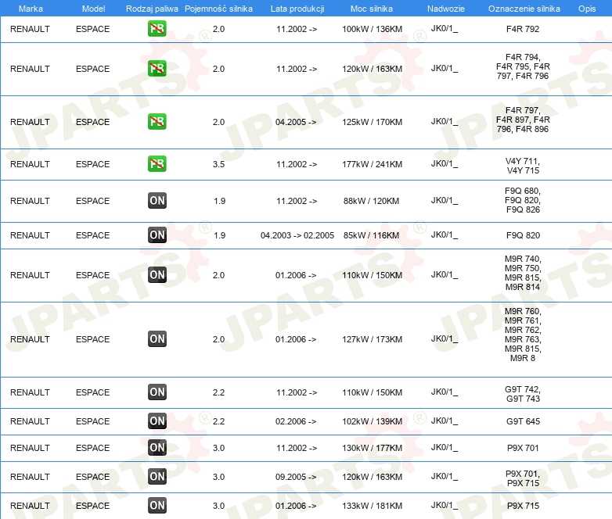Click petrol icon in 3.5 V4Y 711 row
The height and width of the screenshot is (519, 612).
157,163
